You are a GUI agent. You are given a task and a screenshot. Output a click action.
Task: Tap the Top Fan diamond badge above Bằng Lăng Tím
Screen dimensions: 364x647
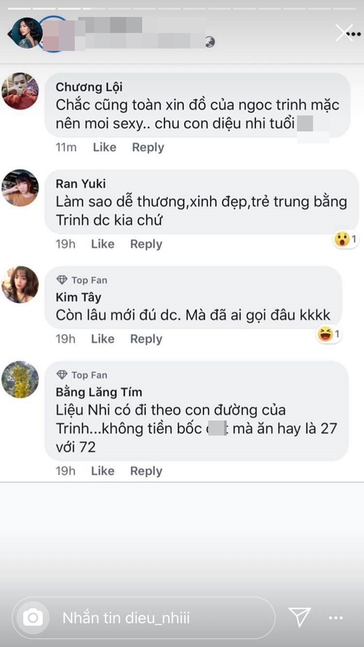62,375
